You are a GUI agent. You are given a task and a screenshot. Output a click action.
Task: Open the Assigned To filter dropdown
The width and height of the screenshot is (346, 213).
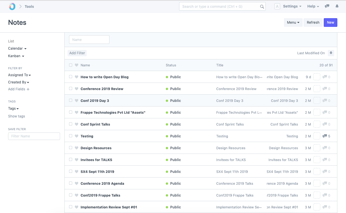coord(19,75)
